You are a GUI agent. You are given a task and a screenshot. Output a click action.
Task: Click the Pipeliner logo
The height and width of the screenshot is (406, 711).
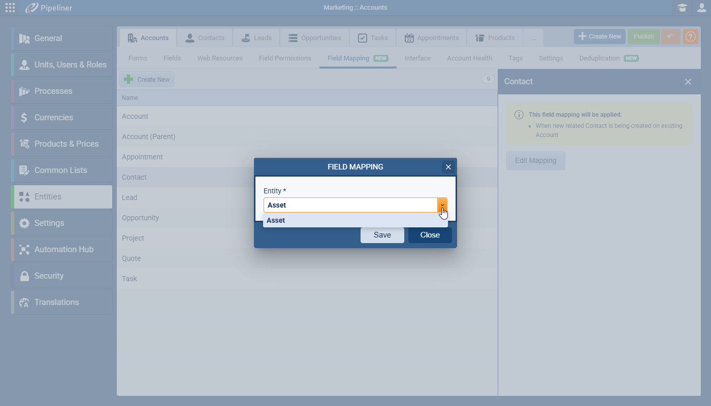(50, 8)
